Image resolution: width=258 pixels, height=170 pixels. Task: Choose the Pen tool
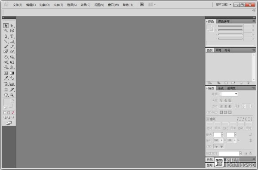6,36
